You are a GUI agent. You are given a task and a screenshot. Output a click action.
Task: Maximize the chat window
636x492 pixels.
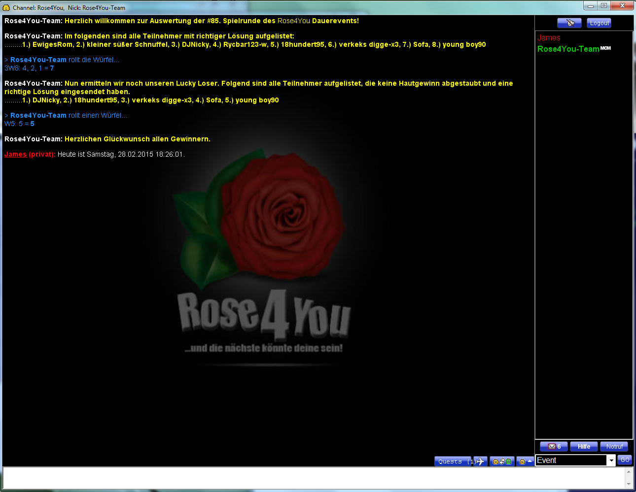[603, 5]
